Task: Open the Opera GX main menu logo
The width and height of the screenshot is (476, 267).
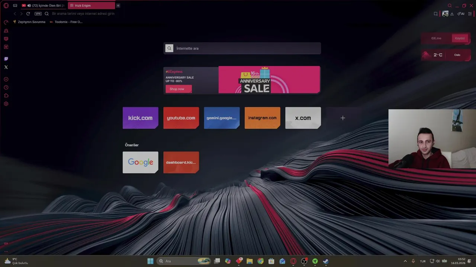Action: click(6, 6)
